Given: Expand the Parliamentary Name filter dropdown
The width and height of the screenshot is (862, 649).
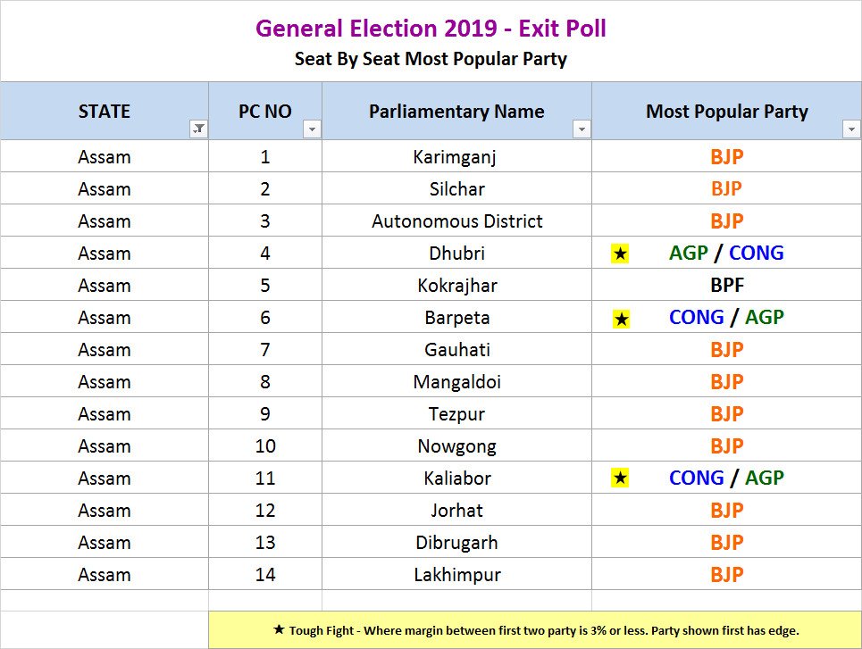Looking at the screenshot, I should [582, 129].
